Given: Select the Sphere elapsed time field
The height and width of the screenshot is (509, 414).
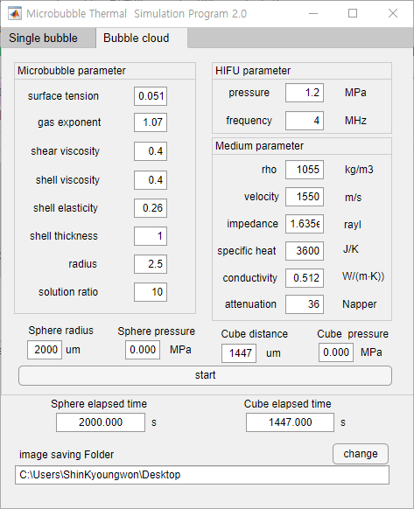Looking at the screenshot, I should pos(101,422).
